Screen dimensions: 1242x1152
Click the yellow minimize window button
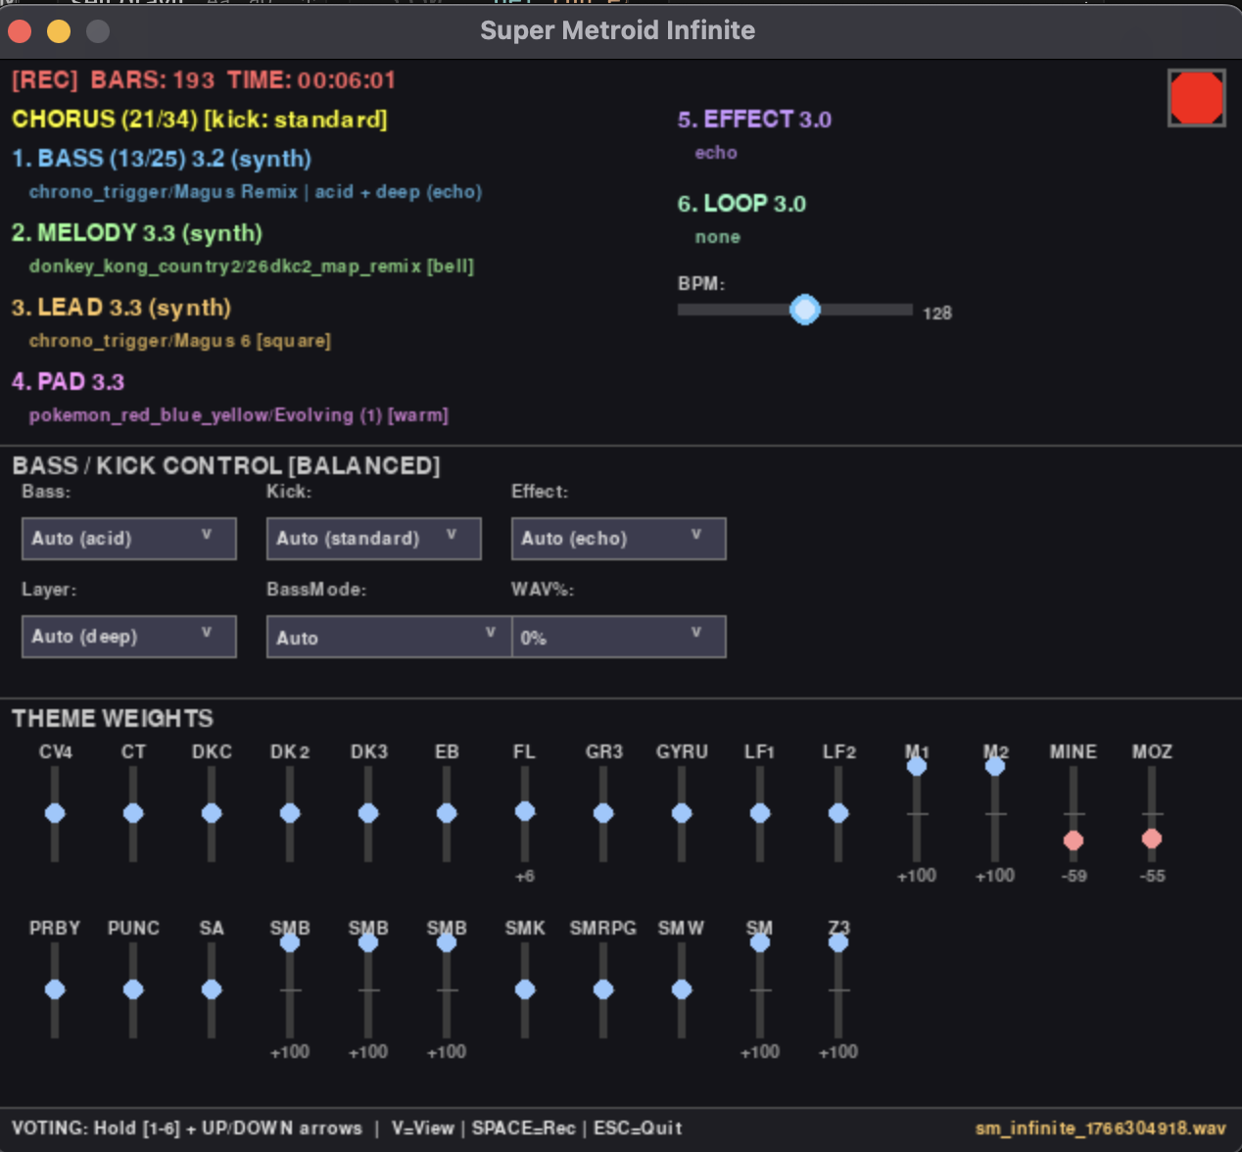[x=59, y=31]
